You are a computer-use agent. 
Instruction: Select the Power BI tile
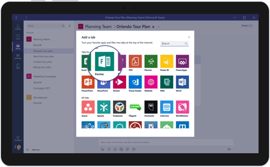tap(166, 61)
